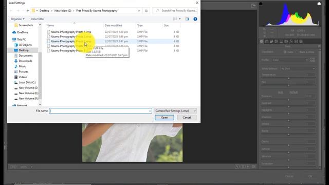Select the file modified 22/07/2021 1:38 pm
Screen dimensions: 329x185
(113, 32)
